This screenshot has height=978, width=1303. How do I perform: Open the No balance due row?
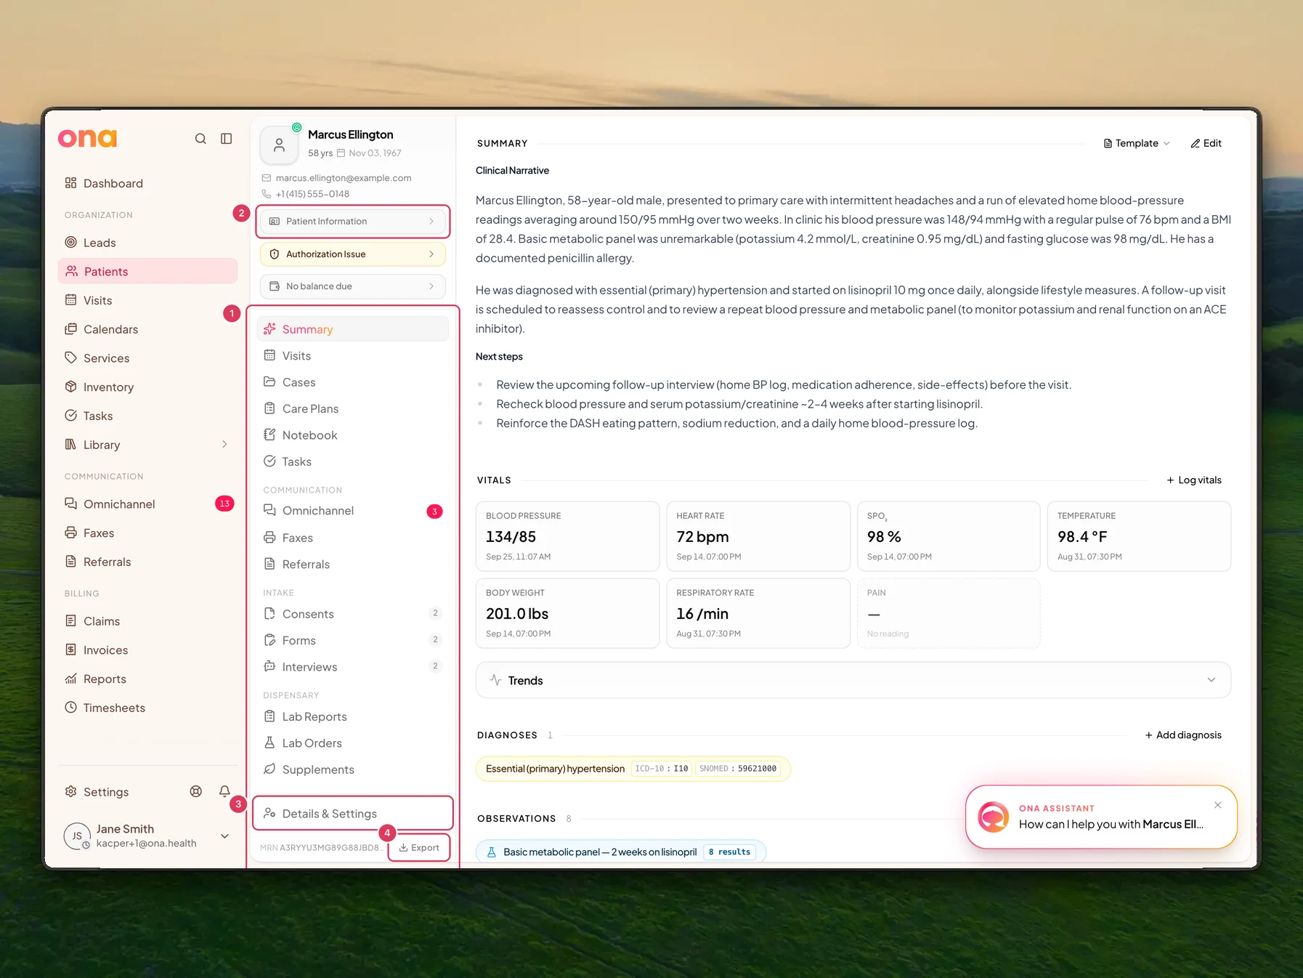coord(352,286)
